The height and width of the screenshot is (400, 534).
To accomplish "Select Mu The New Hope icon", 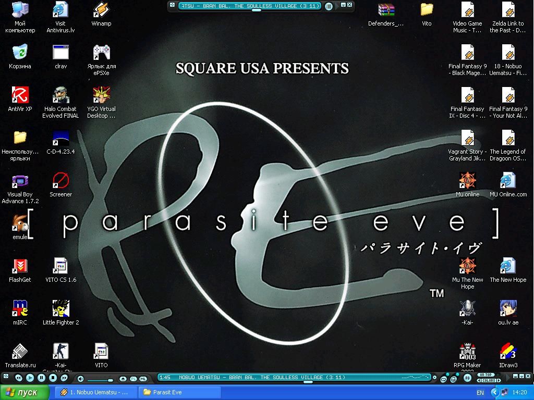I will [x=467, y=274].
